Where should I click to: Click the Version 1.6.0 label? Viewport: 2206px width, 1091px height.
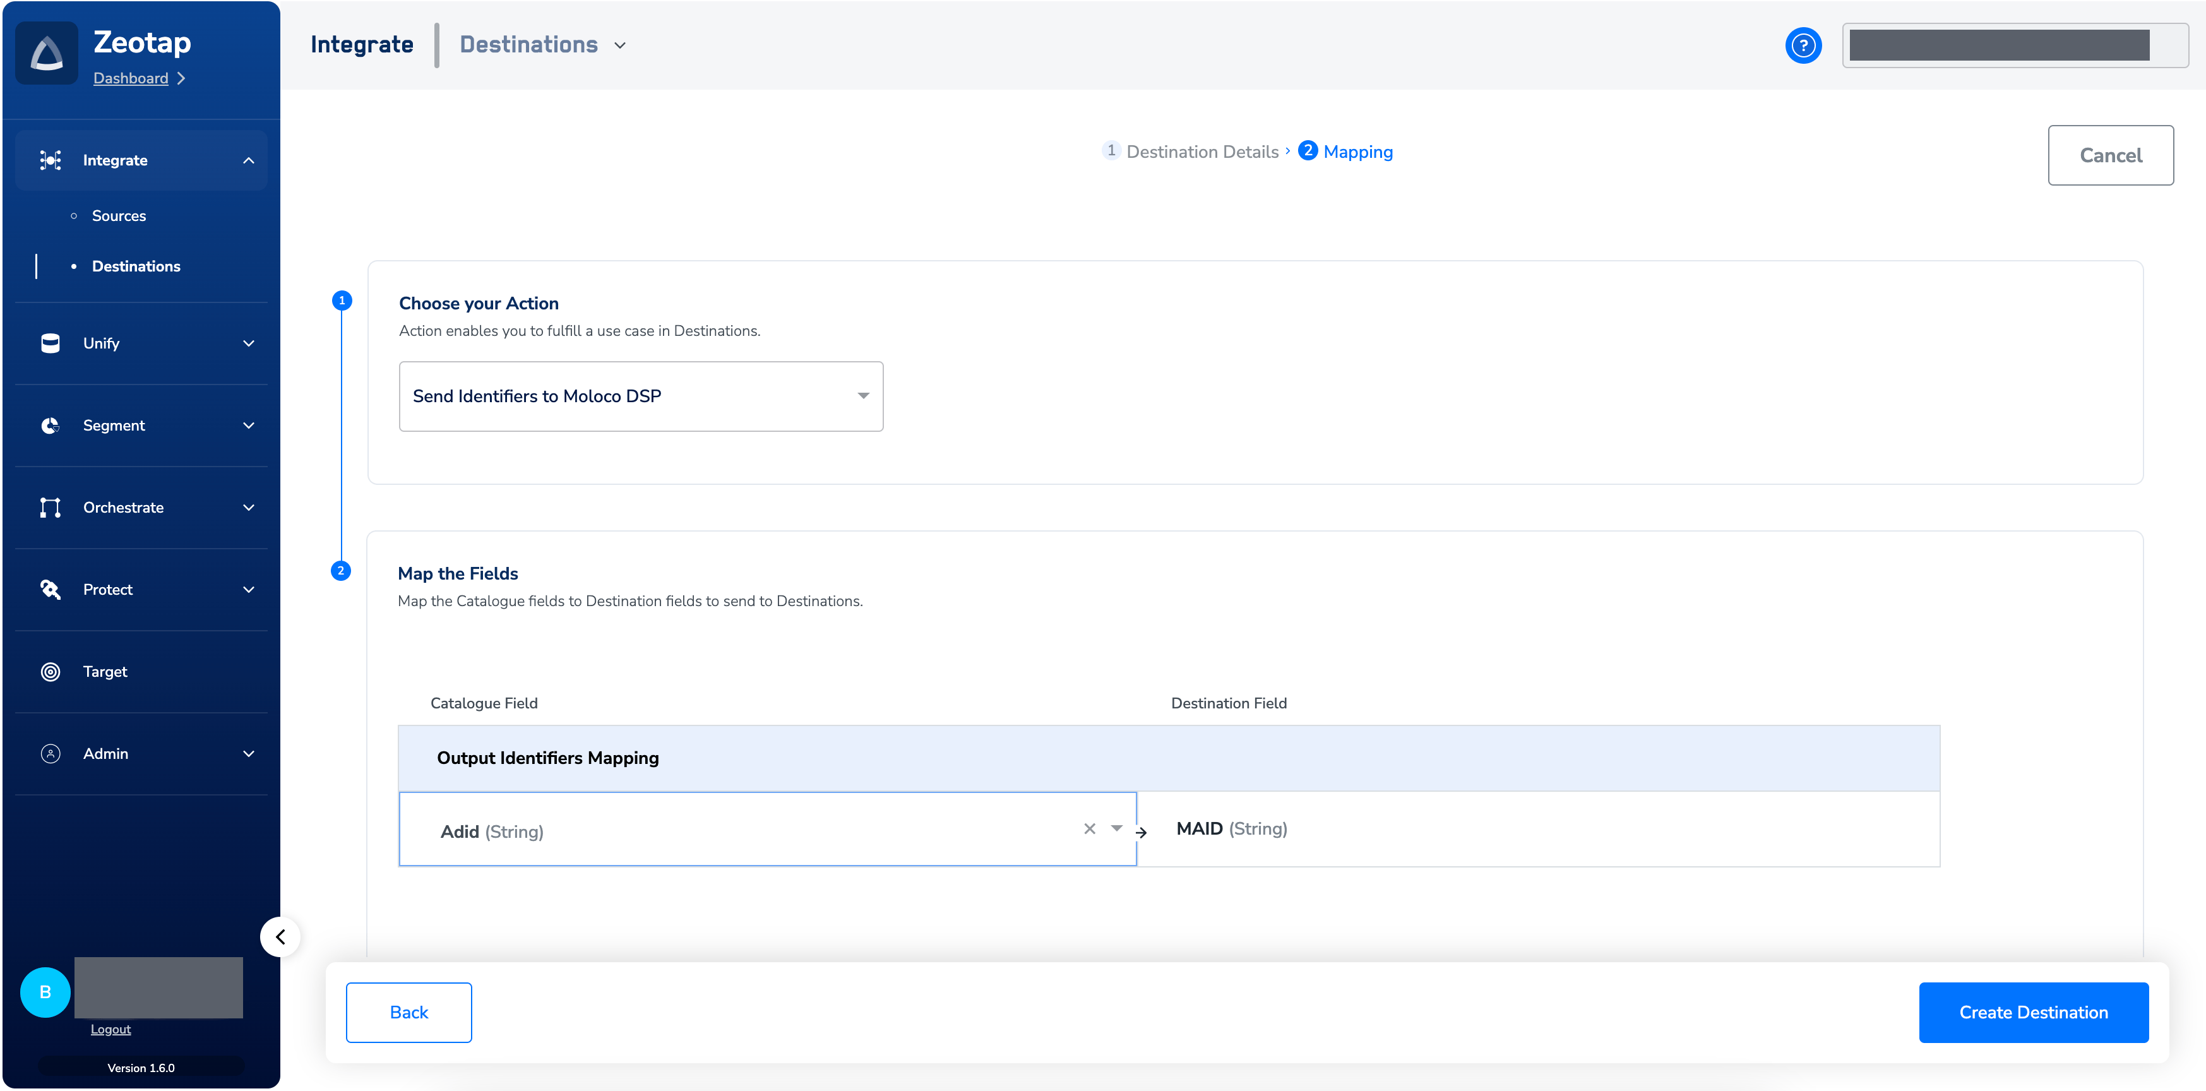pyautogui.click(x=141, y=1069)
